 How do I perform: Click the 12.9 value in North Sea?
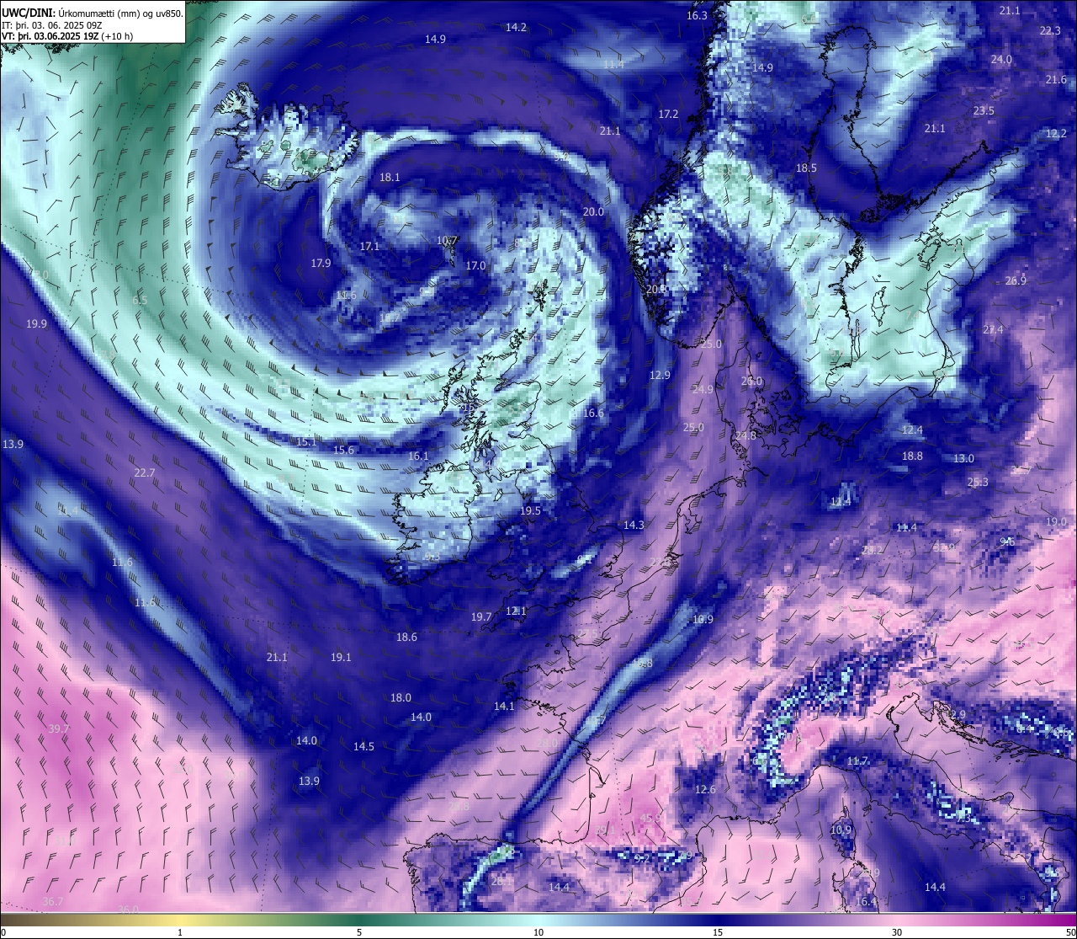(x=660, y=375)
